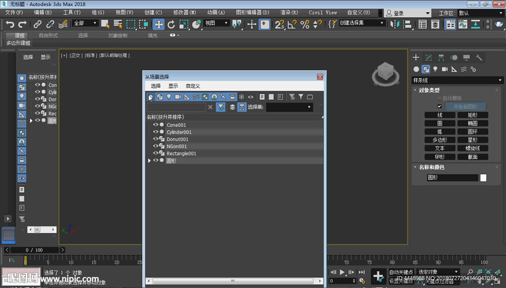
Task: Open the 样条线 shape type dropdown
Action: (x=458, y=81)
